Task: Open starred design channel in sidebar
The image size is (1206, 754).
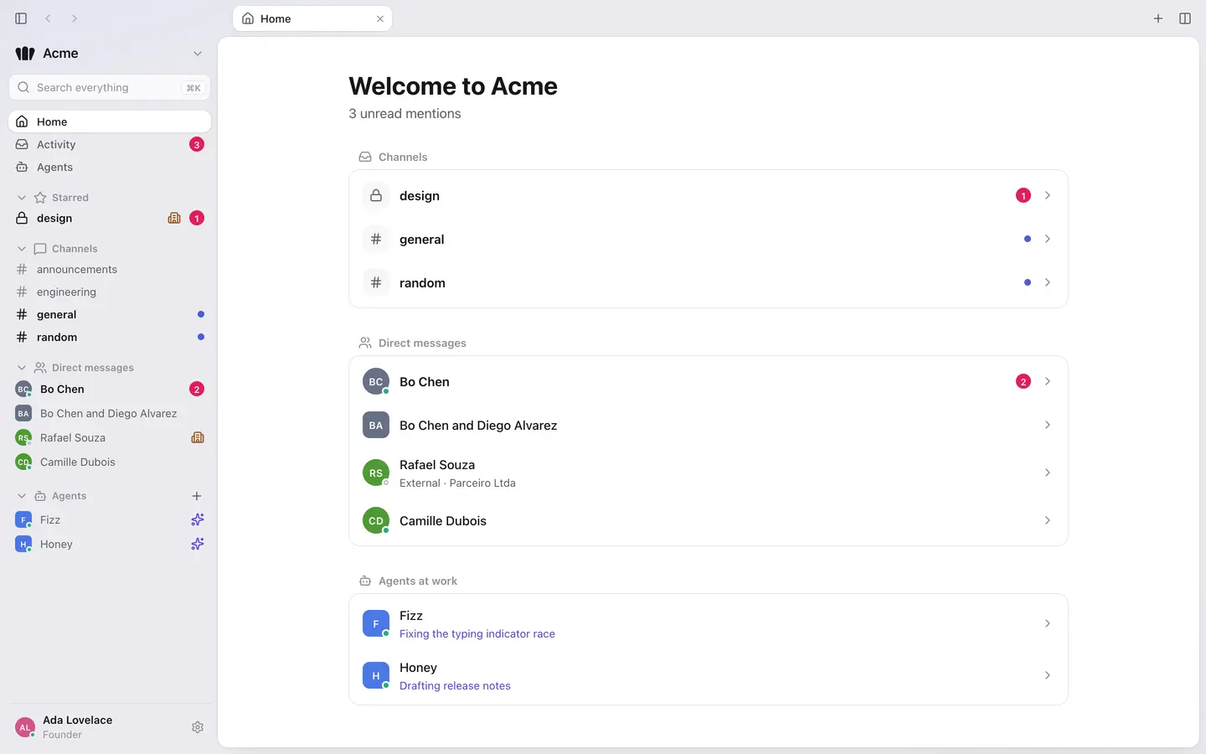Action: (110, 218)
